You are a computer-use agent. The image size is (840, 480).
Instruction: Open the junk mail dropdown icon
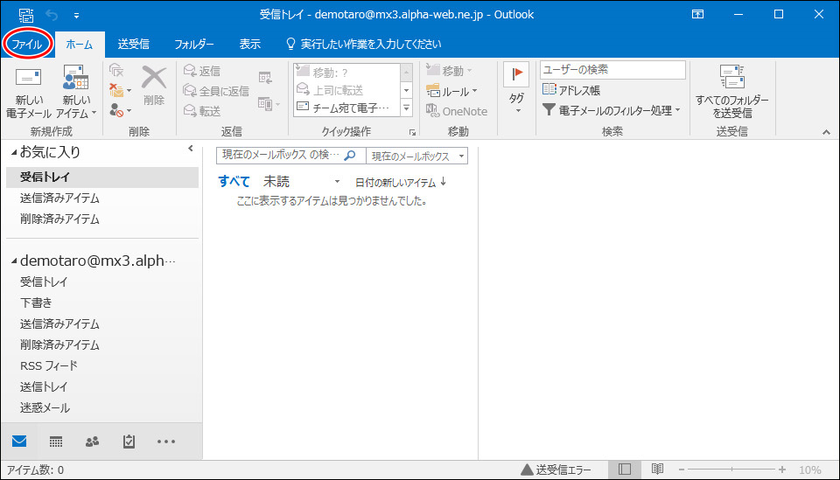coord(120,111)
